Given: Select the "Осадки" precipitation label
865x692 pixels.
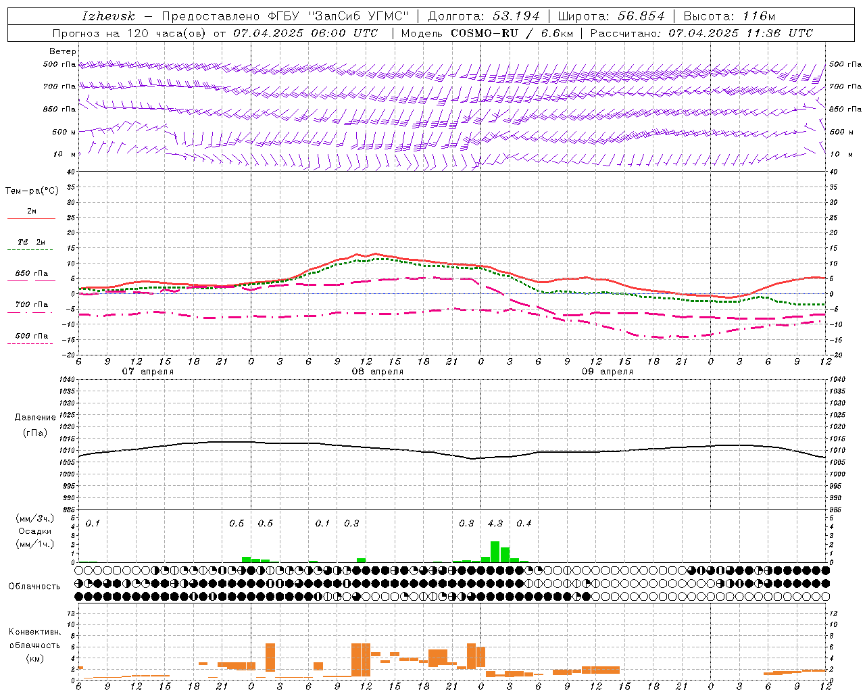Looking at the screenshot, I should click(x=34, y=531).
